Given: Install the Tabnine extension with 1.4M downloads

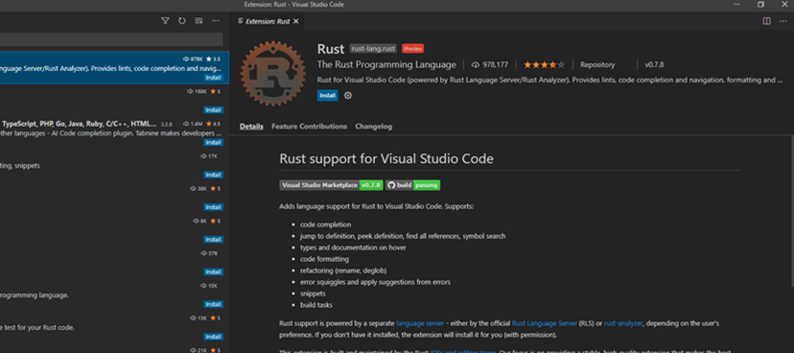Looking at the screenshot, I should pos(213,142).
